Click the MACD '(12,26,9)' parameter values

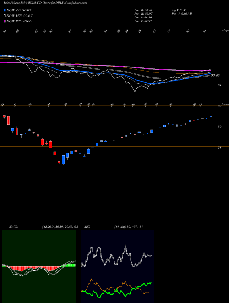tap(60, 227)
